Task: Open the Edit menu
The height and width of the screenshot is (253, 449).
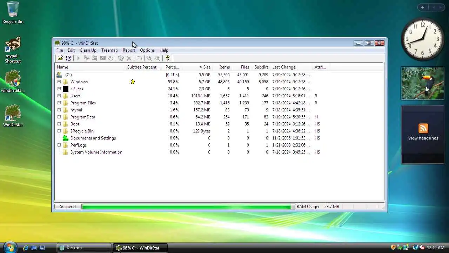Action: [x=71, y=50]
